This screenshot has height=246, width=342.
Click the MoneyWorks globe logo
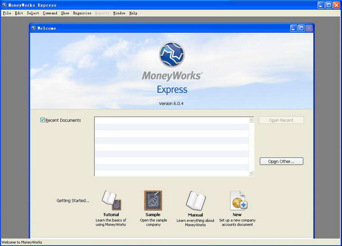172,54
